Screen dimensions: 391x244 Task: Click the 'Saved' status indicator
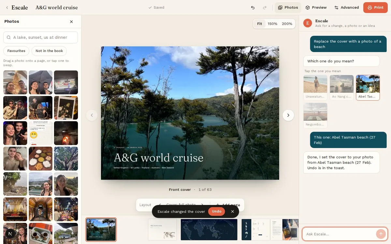[x=156, y=7]
